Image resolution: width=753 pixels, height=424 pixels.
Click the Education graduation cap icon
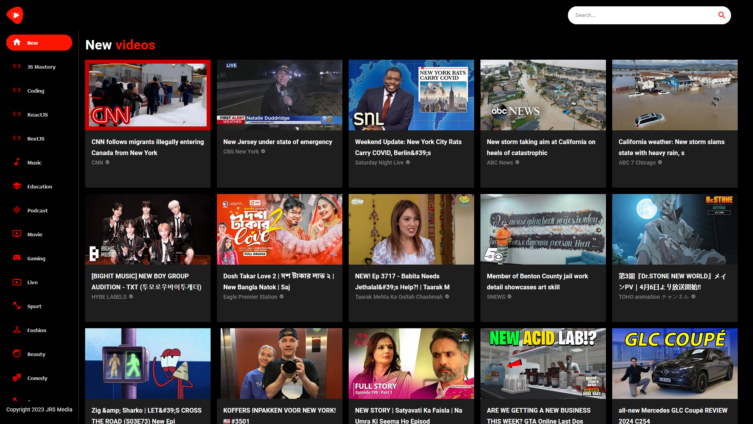point(17,186)
